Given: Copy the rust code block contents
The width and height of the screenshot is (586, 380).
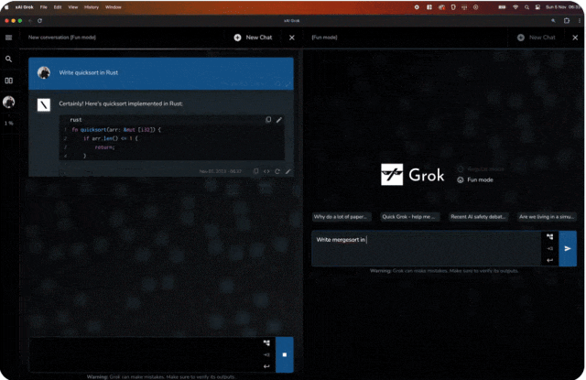Looking at the screenshot, I should [x=268, y=120].
